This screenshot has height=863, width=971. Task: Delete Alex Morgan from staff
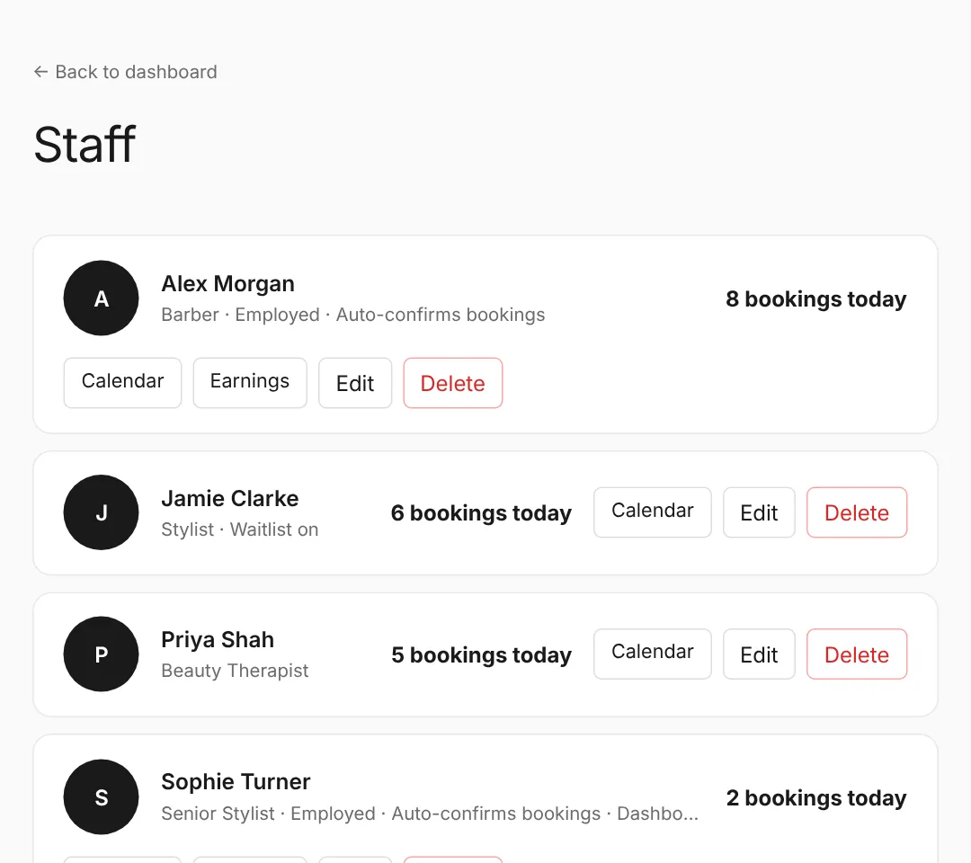pos(452,383)
